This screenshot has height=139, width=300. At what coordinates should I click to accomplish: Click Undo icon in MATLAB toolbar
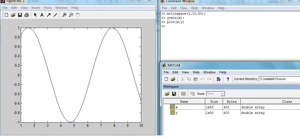[202, 79]
